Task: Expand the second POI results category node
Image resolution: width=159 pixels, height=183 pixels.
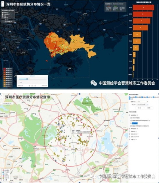Action: pyautogui.click(x=130, y=129)
